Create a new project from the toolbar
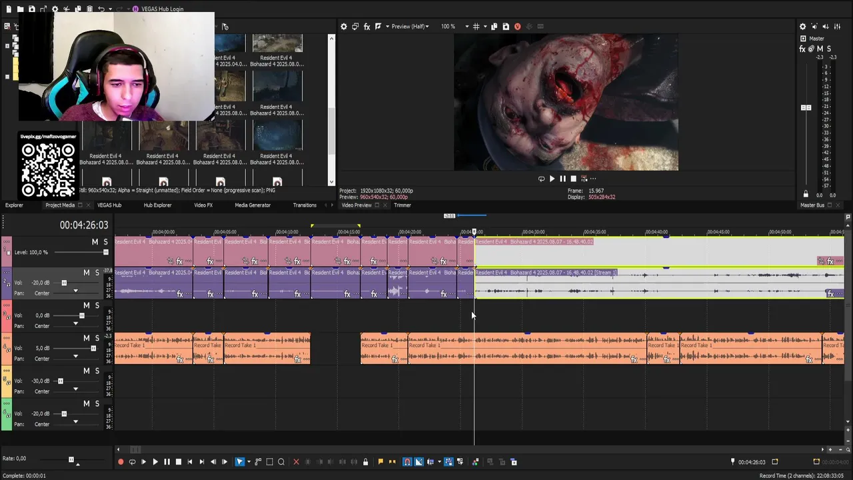The height and width of the screenshot is (480, 853). (9, 9)
